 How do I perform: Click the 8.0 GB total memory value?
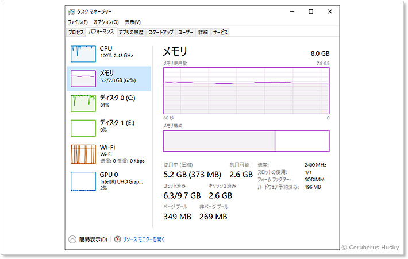[x=320, y=53]
